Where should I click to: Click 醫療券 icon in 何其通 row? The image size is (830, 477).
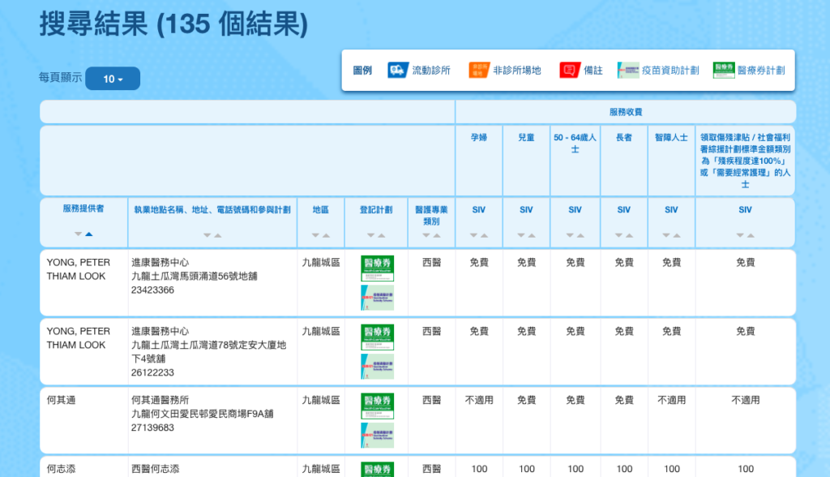(377, 406)
